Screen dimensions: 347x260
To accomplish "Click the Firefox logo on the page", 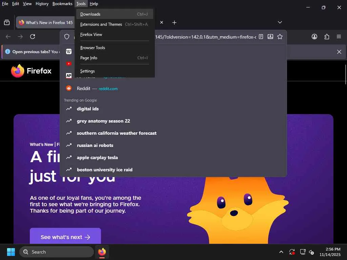I will click(31, 71).
